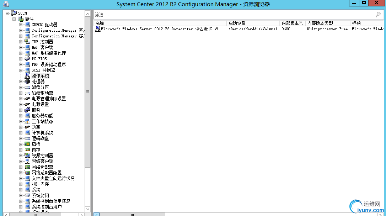
Task: Click the 网络客户端 icon
Action: pos(27,161)
